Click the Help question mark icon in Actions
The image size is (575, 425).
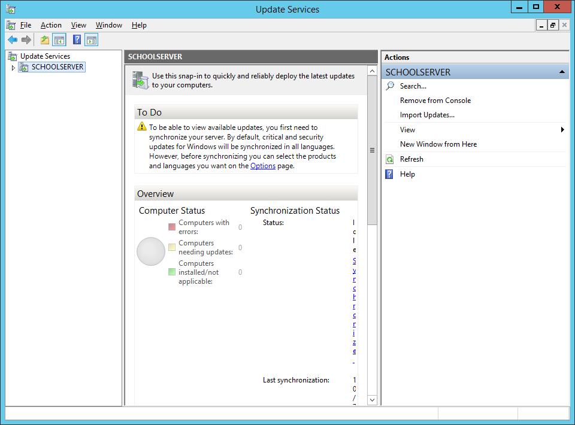389,174
